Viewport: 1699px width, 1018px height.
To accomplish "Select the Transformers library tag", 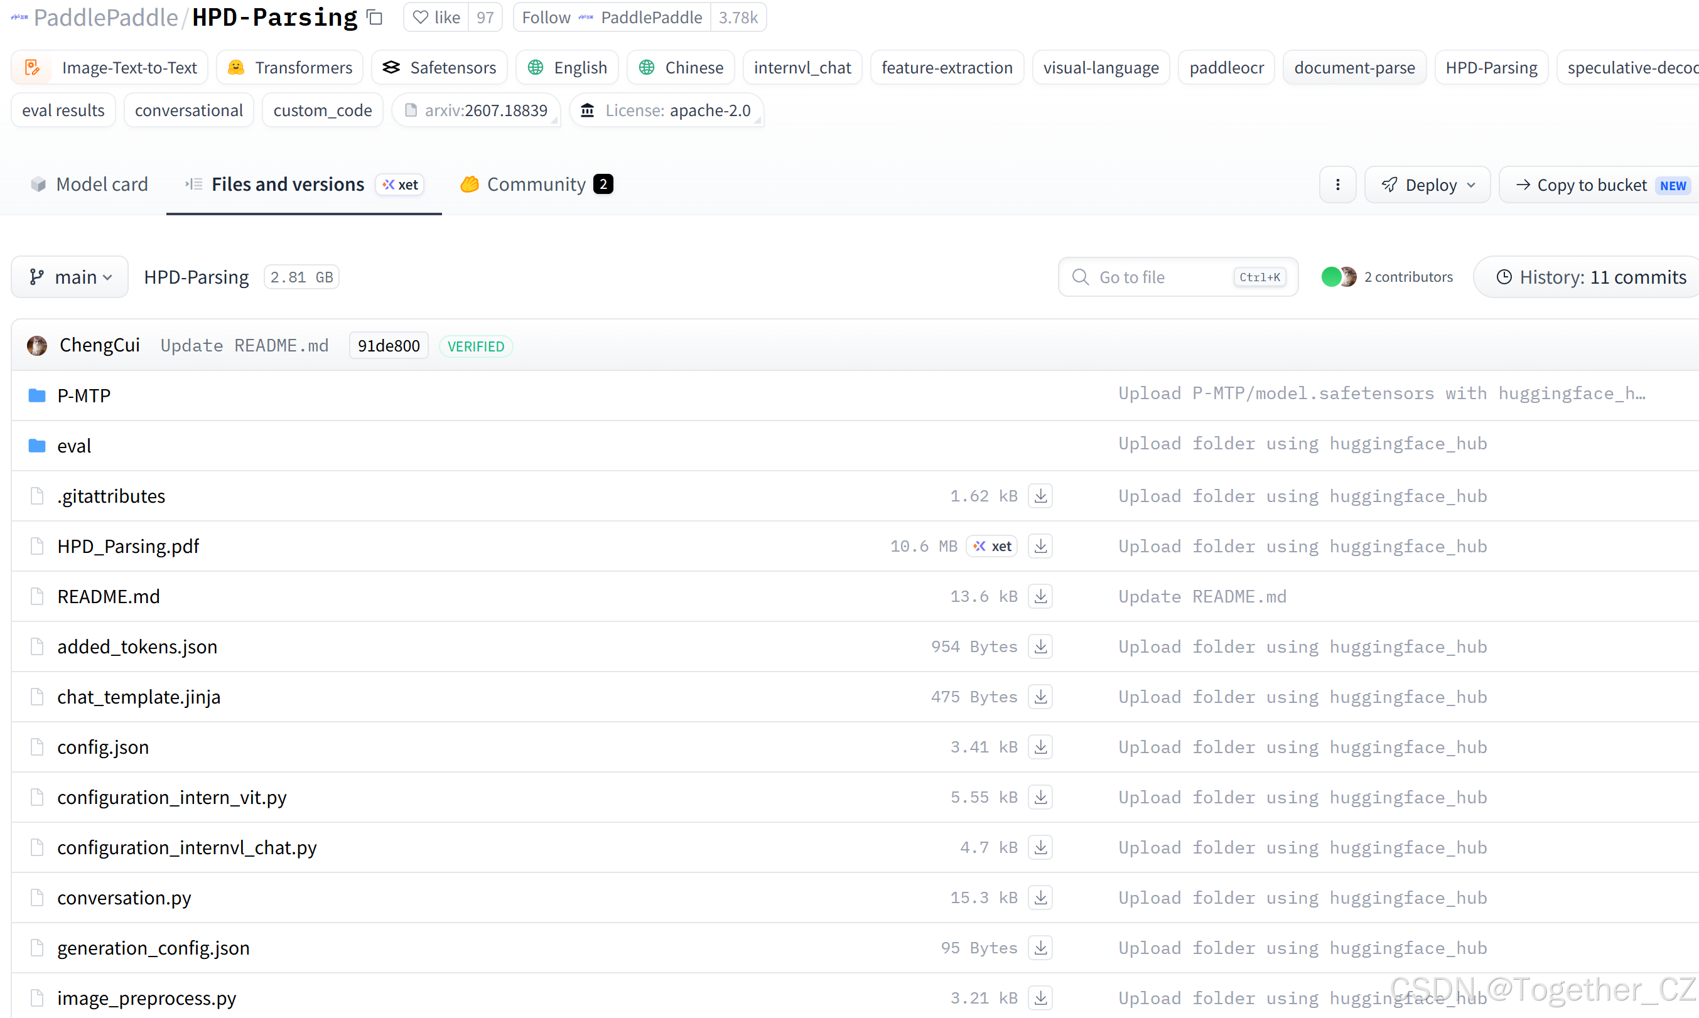I will click(x=289, y=67).
